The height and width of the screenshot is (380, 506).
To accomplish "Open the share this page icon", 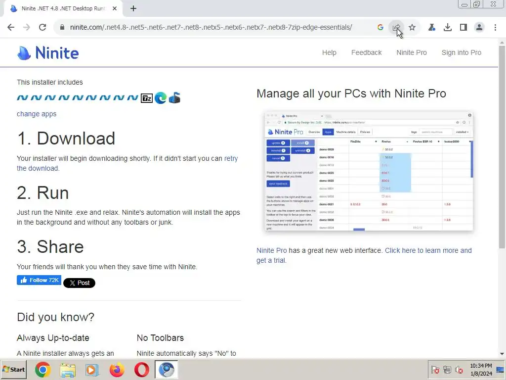I will [x=396, y=27].
